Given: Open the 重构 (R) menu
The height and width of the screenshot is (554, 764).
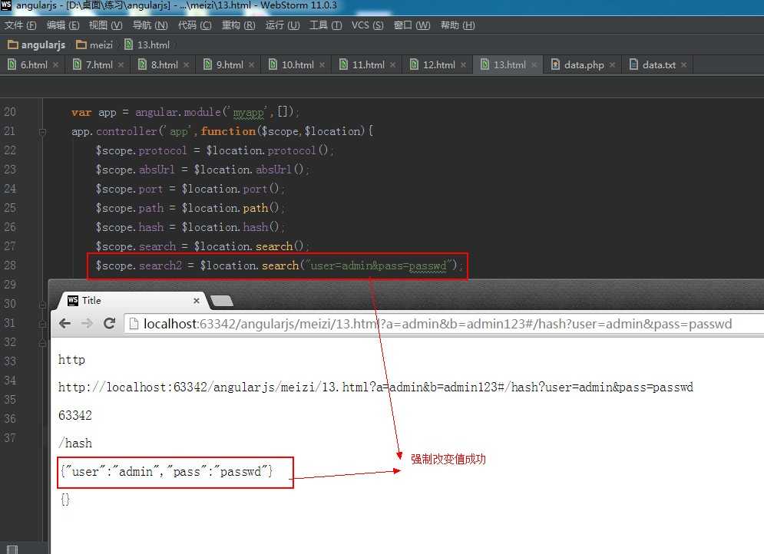Looking at the screenshot, I should pyautogui.click(x=239, y=25).
